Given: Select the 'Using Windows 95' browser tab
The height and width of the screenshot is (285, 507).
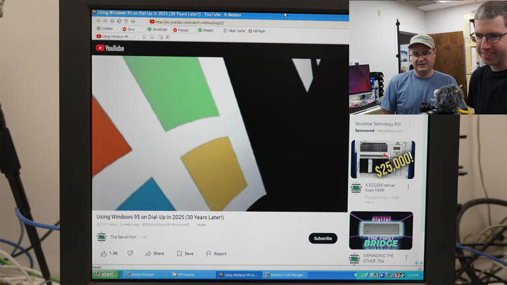Looking at the screenshot, I should click(115, 36).
